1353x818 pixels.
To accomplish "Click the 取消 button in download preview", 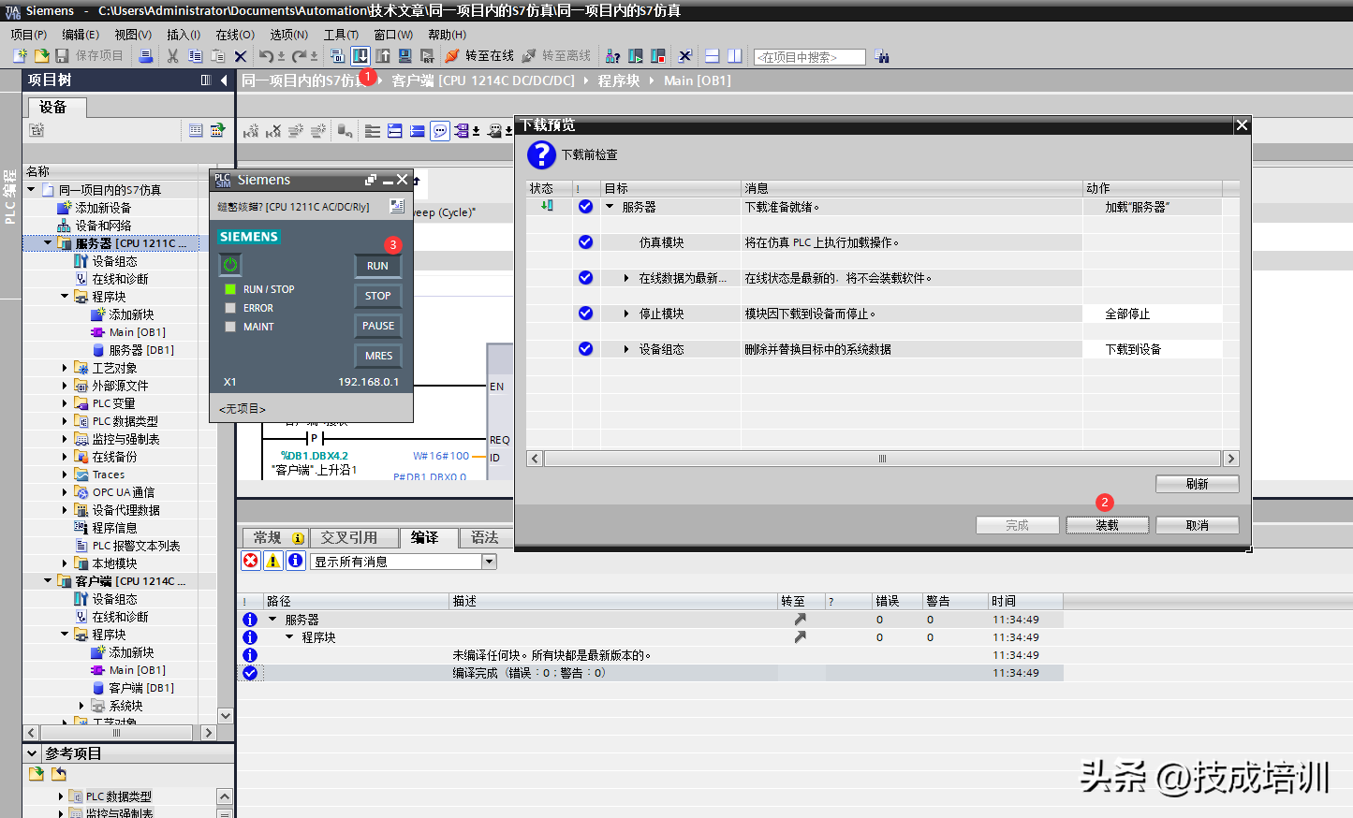I will tap(1197, 525).
